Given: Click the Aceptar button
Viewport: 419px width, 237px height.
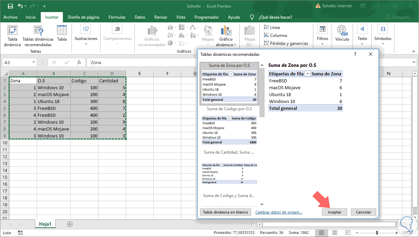Looking at the screenshot, I should click(334, 212).
